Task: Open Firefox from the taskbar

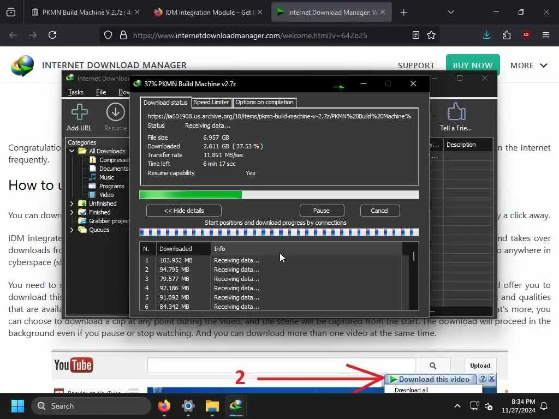Action: [x=164, y=406]
